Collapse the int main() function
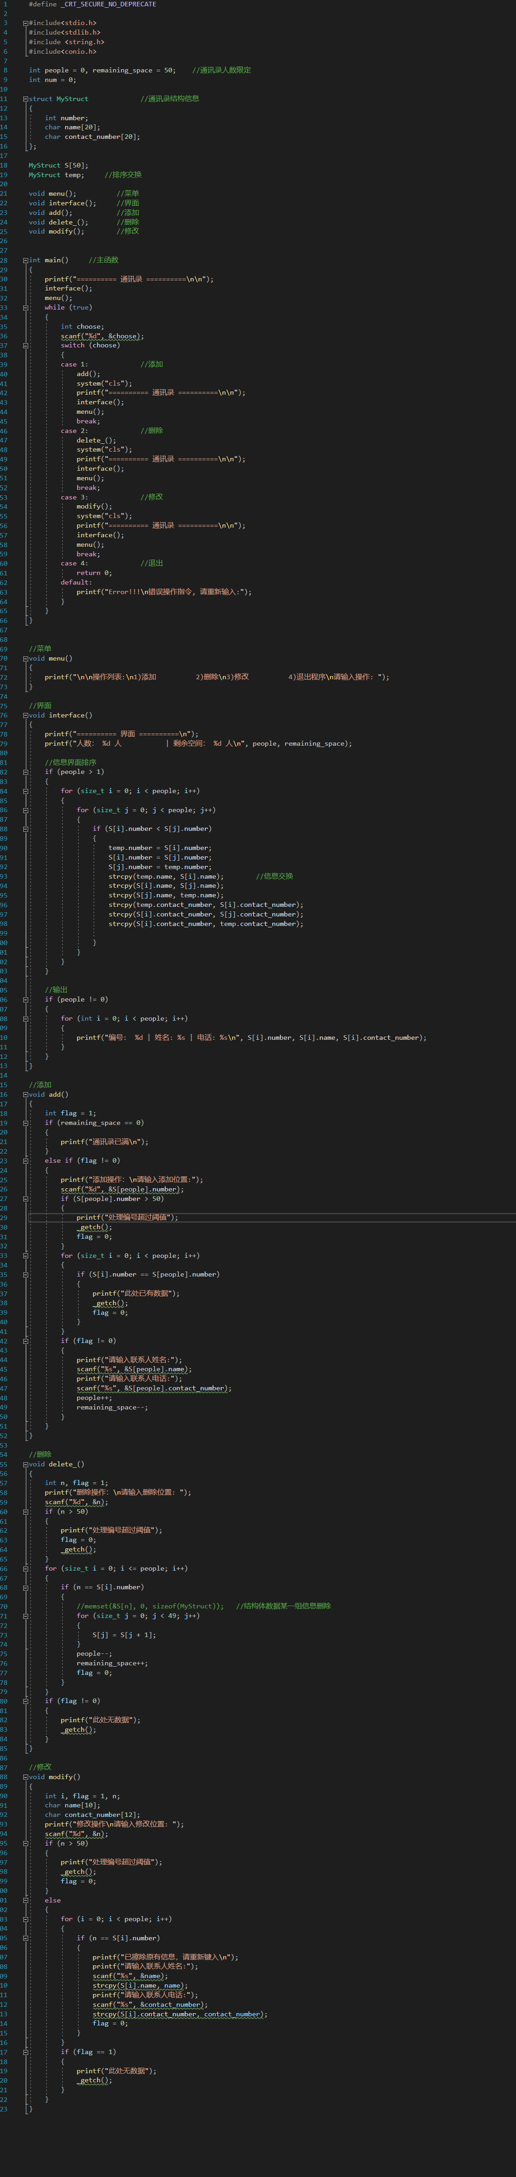This screenshot has width=516, height=2177. coord(25,260)
